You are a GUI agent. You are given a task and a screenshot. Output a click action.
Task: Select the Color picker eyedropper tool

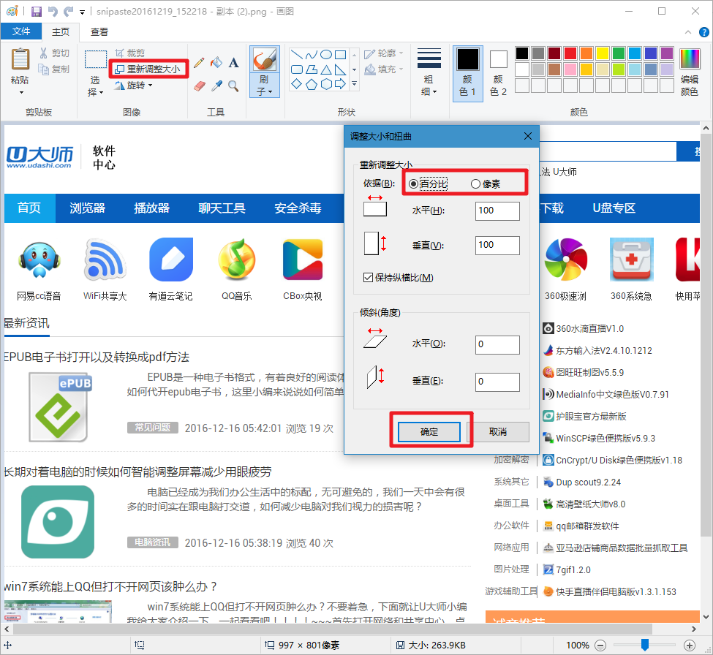[216, 86]
